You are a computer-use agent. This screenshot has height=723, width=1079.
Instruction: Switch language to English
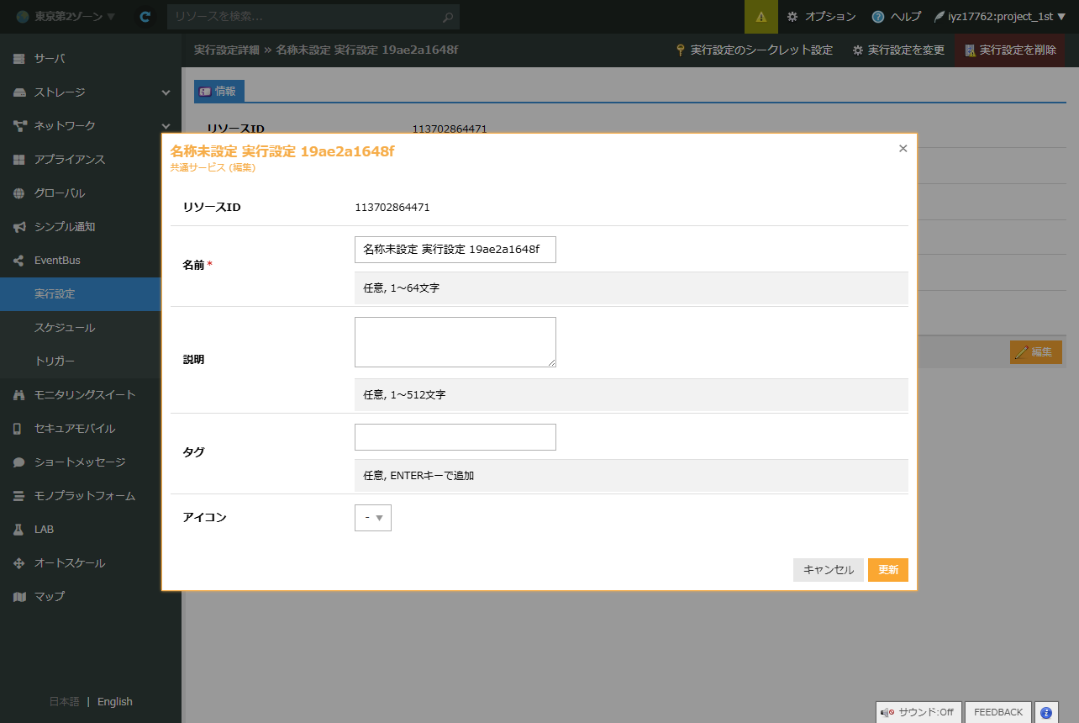(115, 702)
